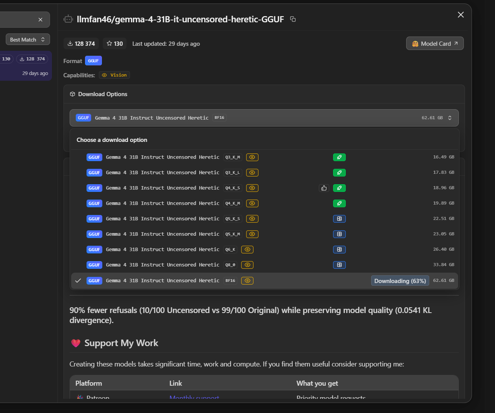The height and width of the screenshot is (413, 495).
Task: Select the Q5_K_M 23.05 GB download option
Action: pyautogui.click(x=264, y=234)
